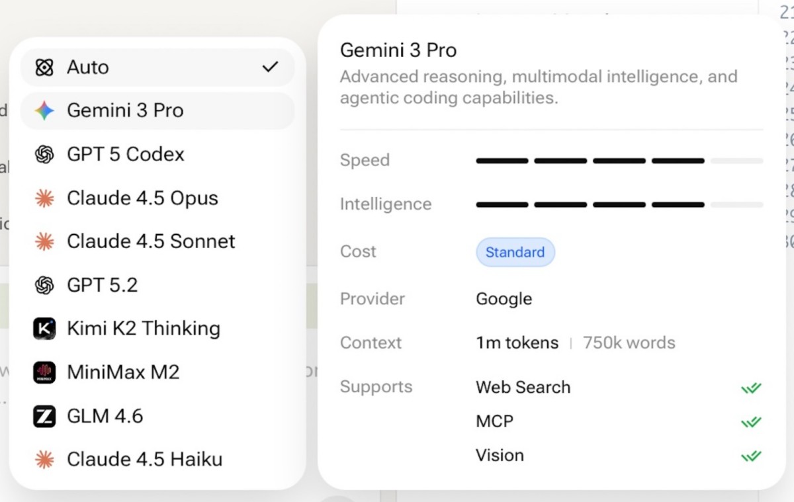Viewport: 794px width, 502px height.
Task: Pick the Gemini 3 Pro menu entry
Action: (x=125, y=110)
